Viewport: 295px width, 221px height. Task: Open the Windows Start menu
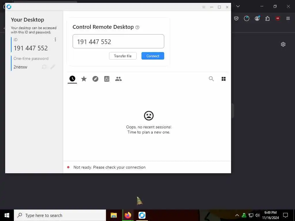click(x=7, y=215)
